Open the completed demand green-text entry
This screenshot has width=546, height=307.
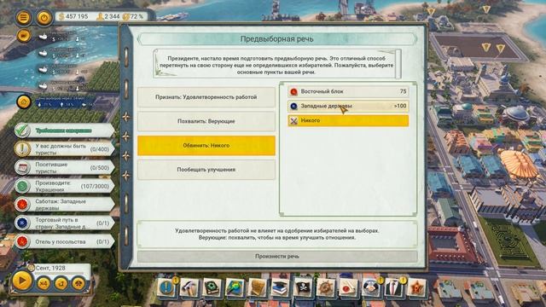tap(65, 130)
